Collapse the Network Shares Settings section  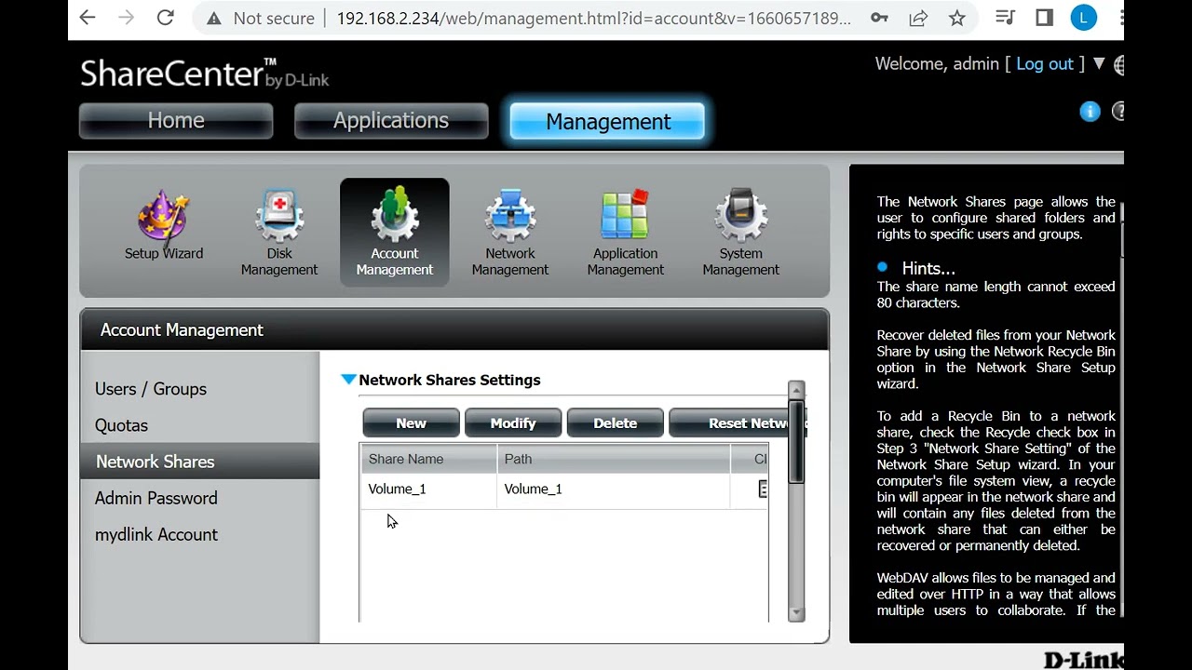348,380
